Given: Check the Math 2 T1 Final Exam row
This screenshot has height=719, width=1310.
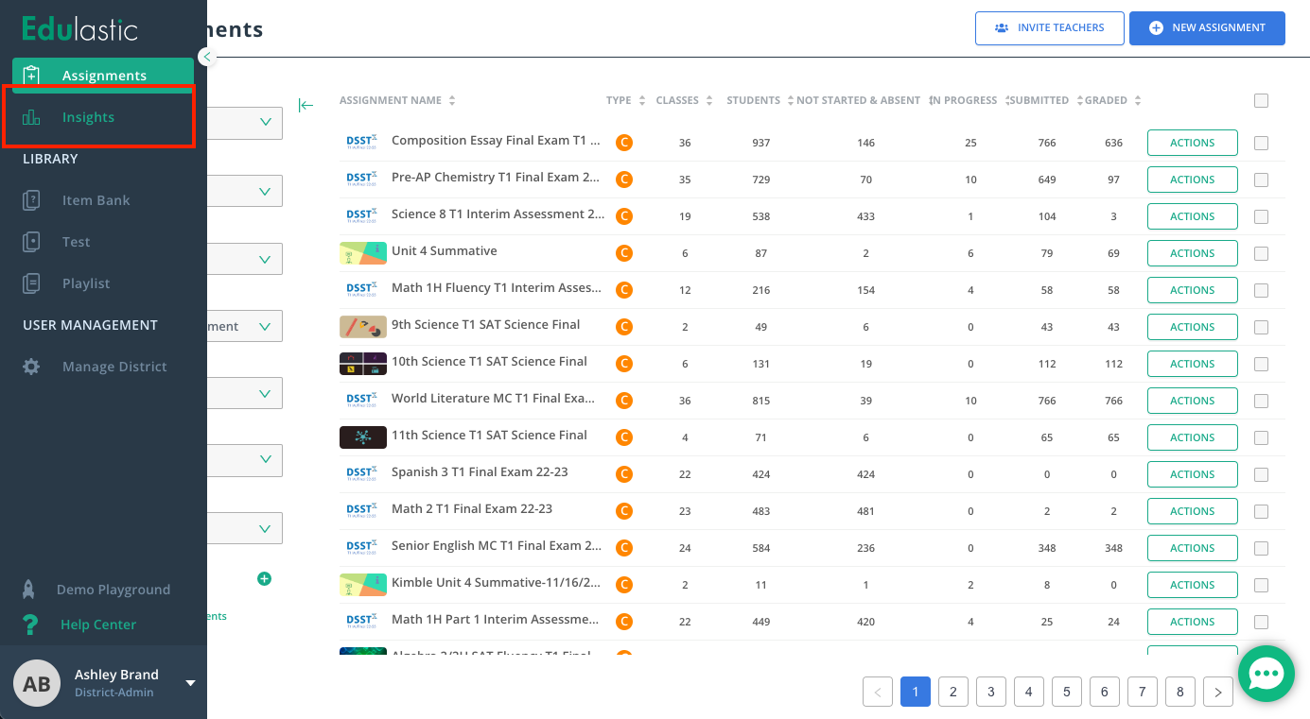Looking at the screenshot, I should click(x=1261, y=512).
